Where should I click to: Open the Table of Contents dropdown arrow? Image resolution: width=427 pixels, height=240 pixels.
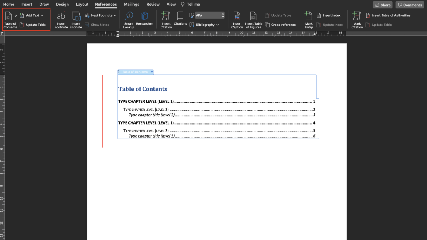(x=15, y=16)
